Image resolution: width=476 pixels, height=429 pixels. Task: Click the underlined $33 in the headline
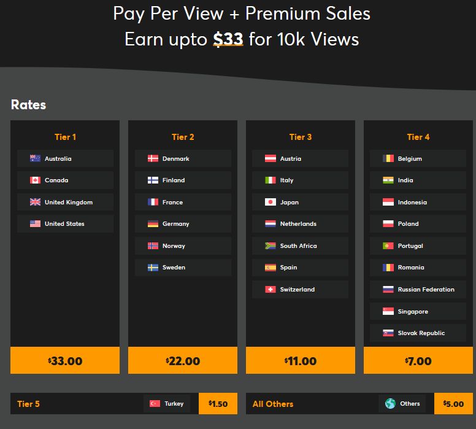228,39
